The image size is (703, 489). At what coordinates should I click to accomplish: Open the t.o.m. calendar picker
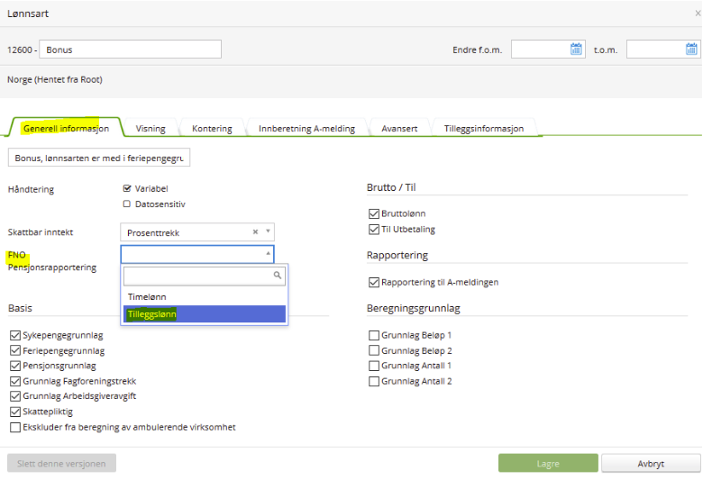tap(691, 50)
